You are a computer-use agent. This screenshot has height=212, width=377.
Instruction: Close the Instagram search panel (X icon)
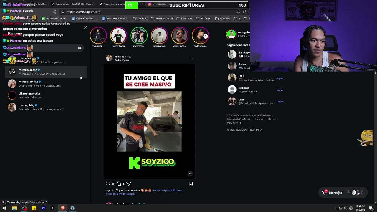point(85,27)
